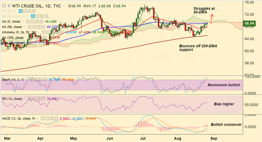
Task: Open settings gear for MA (5, close)
Action: (32, 22)
